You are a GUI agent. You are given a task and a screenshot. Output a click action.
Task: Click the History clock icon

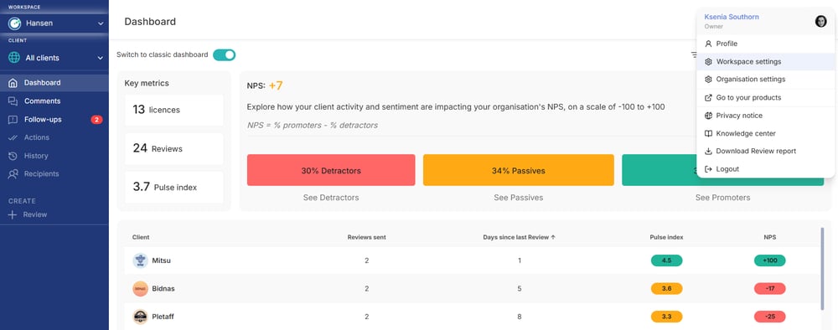(x=13, y=156)
